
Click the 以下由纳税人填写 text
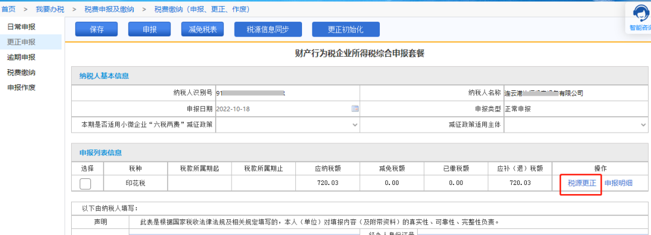[110, 208]
